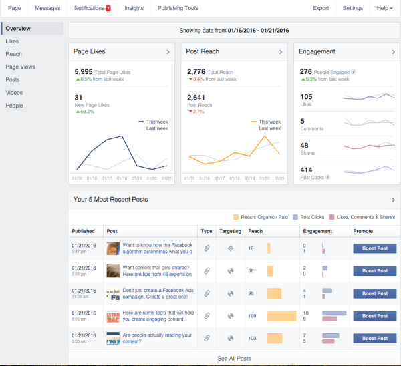This screenshot has width=401, height=366.
Task: Open 'Here are some tools' post link
Action: (x=158, y=316)
